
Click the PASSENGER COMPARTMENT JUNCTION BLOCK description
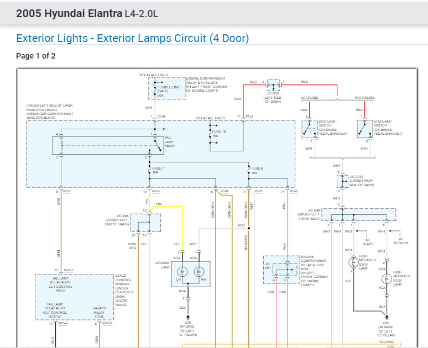pos(50,112)
